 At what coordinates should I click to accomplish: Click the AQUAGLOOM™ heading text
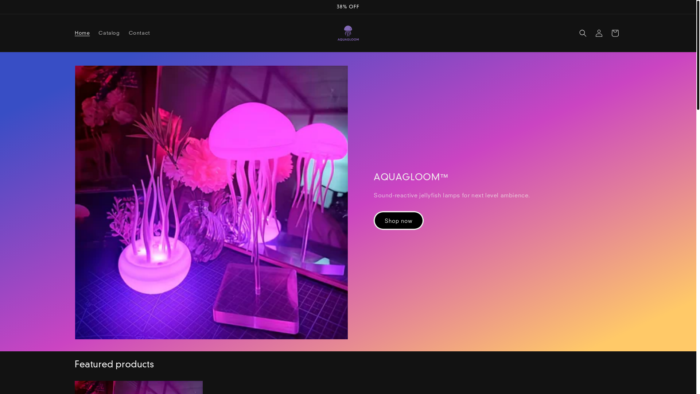pos(411,177)
